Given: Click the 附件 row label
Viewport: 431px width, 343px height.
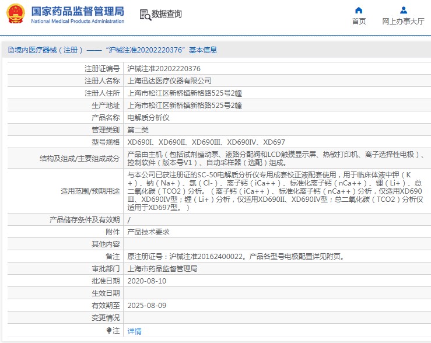Looking at the screenshot, I should pos(113,232).
